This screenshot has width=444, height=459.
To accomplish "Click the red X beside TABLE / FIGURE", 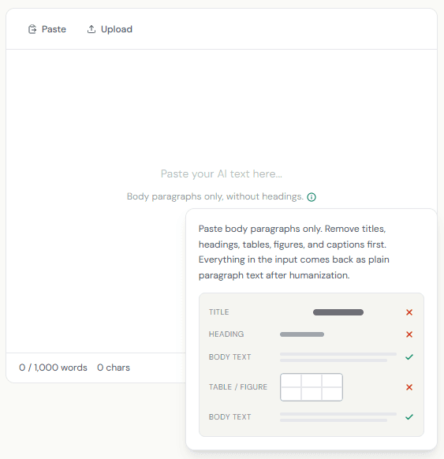I will (x=409, y=387).
